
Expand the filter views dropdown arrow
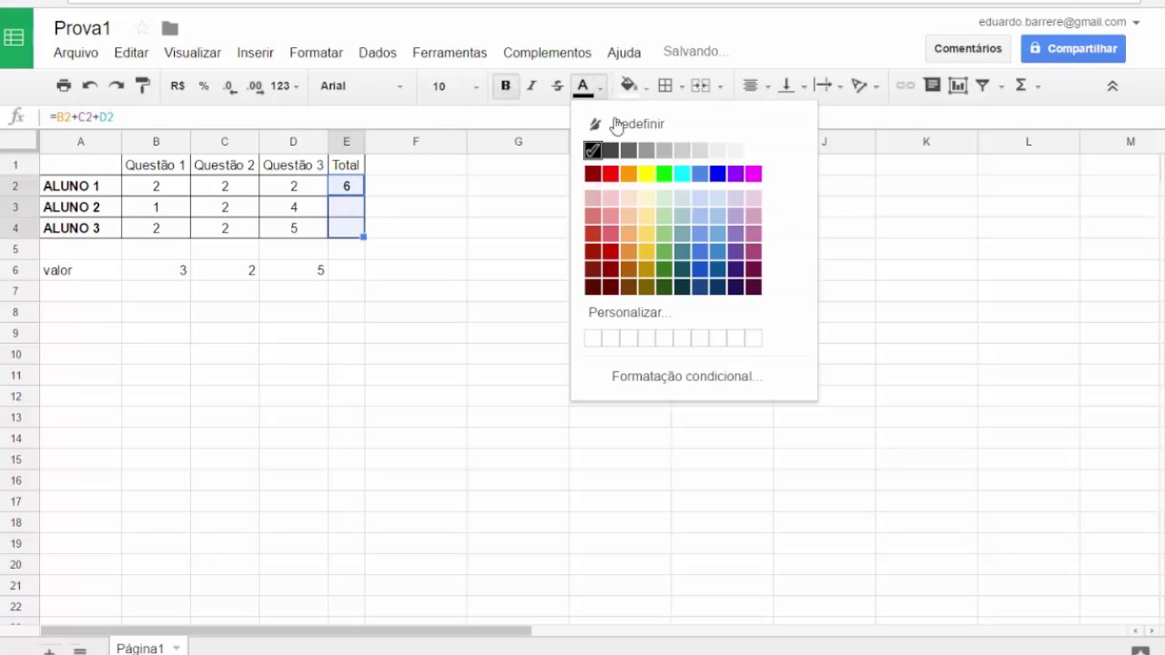[1001, 86]
